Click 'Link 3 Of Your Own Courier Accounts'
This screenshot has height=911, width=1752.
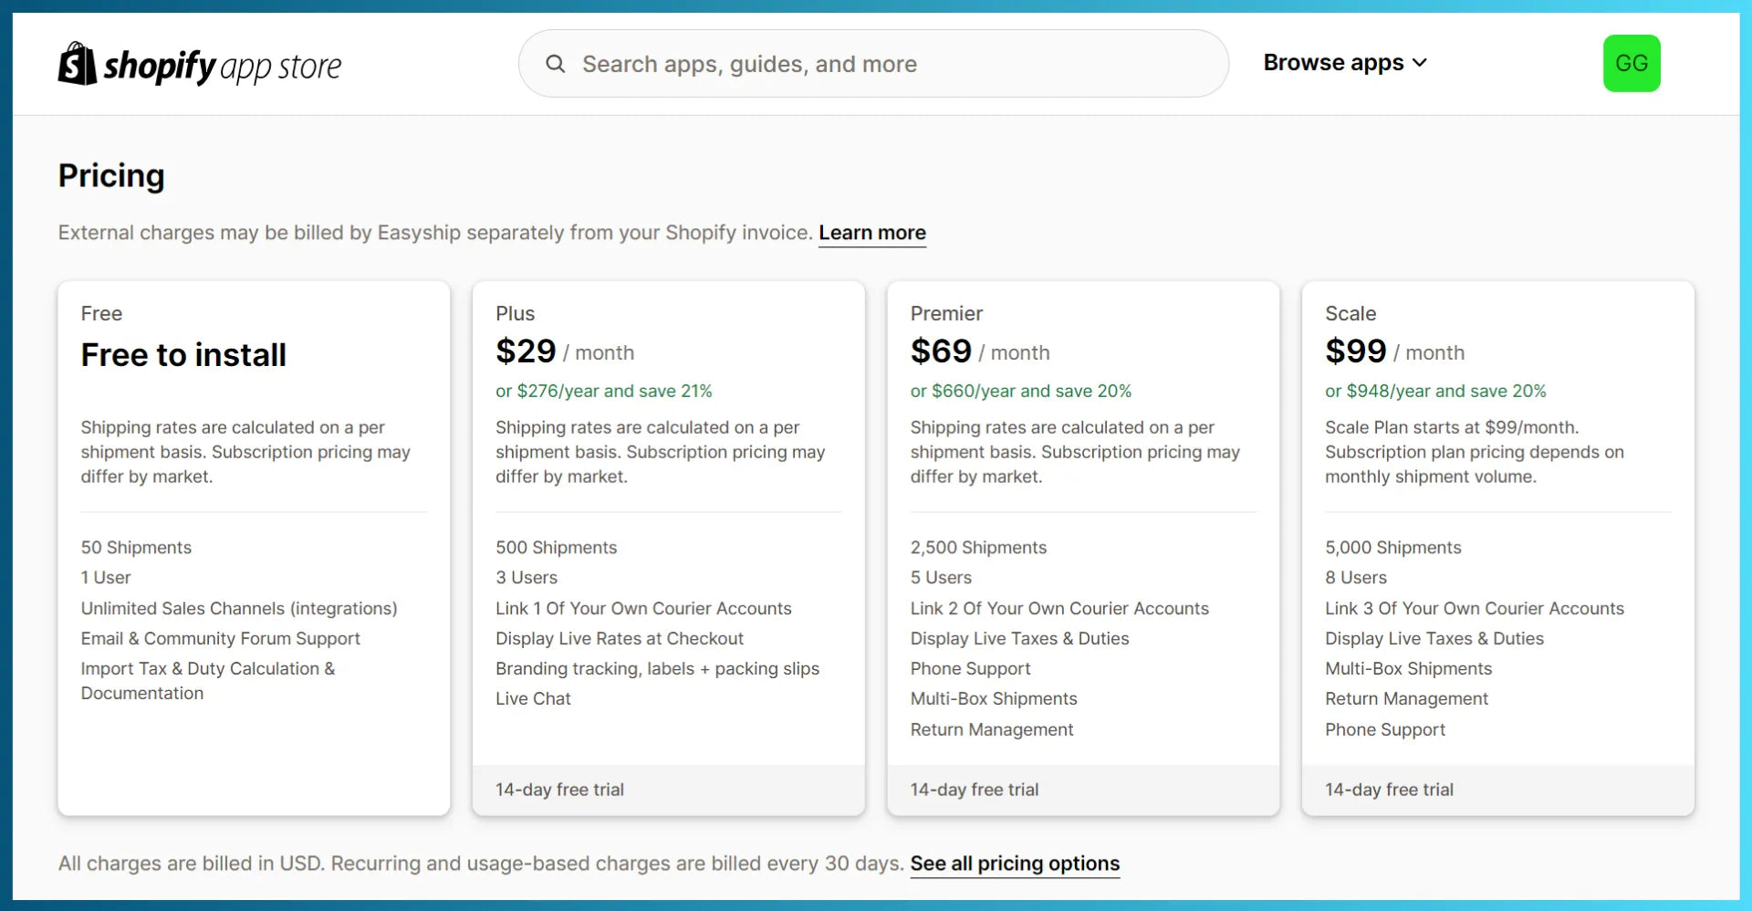[x=1475, y=608]
